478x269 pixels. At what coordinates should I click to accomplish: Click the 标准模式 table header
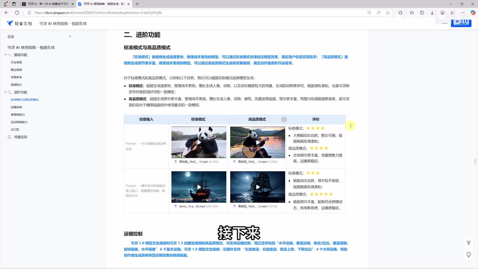coord(198,119)
